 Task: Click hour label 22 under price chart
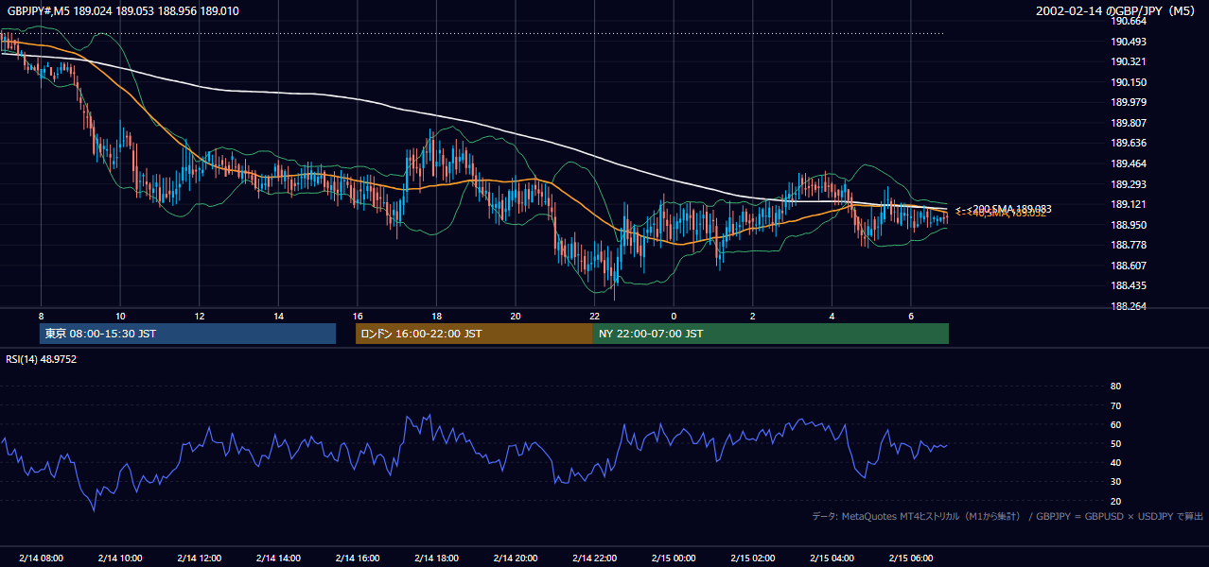tap(594, 316)
